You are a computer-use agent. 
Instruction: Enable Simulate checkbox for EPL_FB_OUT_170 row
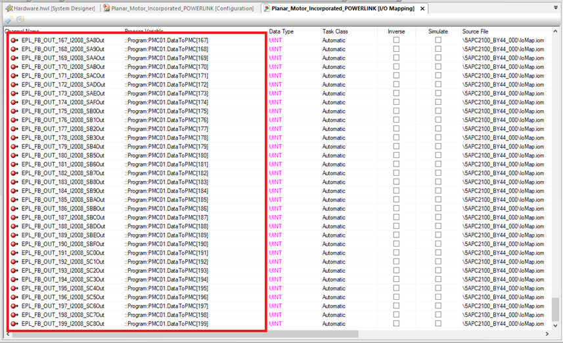point(438,67)
